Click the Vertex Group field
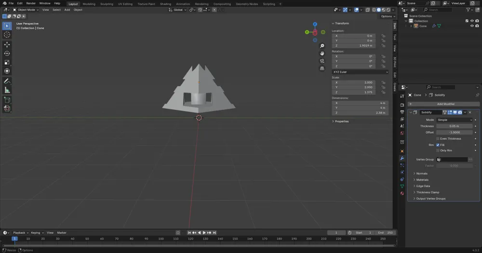 [452, 160]
